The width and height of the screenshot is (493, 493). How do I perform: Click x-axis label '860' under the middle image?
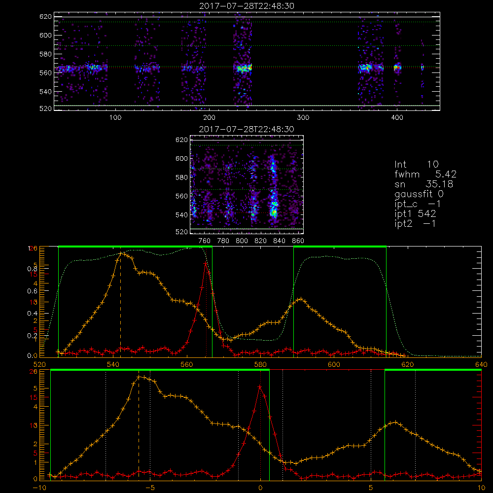(298, 241)
